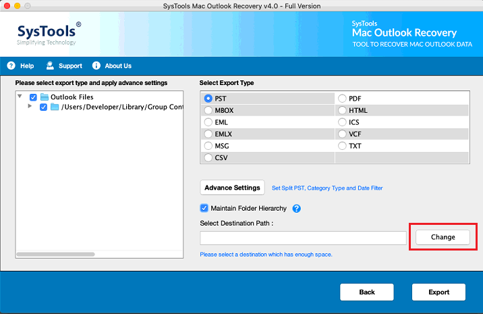Click the Outlook Files folder icon
The image size is (483, 314).
pos(44,97)
